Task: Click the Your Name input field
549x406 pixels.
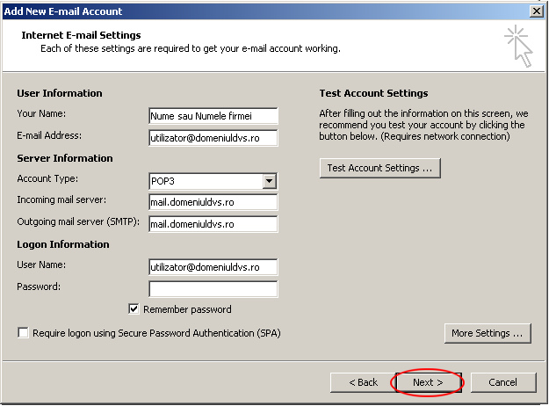Action: click(x=213, y=116)
